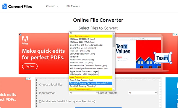Open the Input format dropdown
Image resolution: width=178 pixels, height=108 pixels.
83,93
